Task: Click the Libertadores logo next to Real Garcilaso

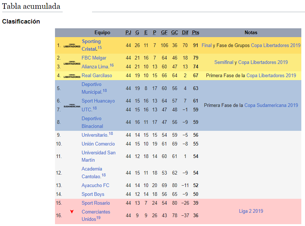Action: [x=72, y=76]
